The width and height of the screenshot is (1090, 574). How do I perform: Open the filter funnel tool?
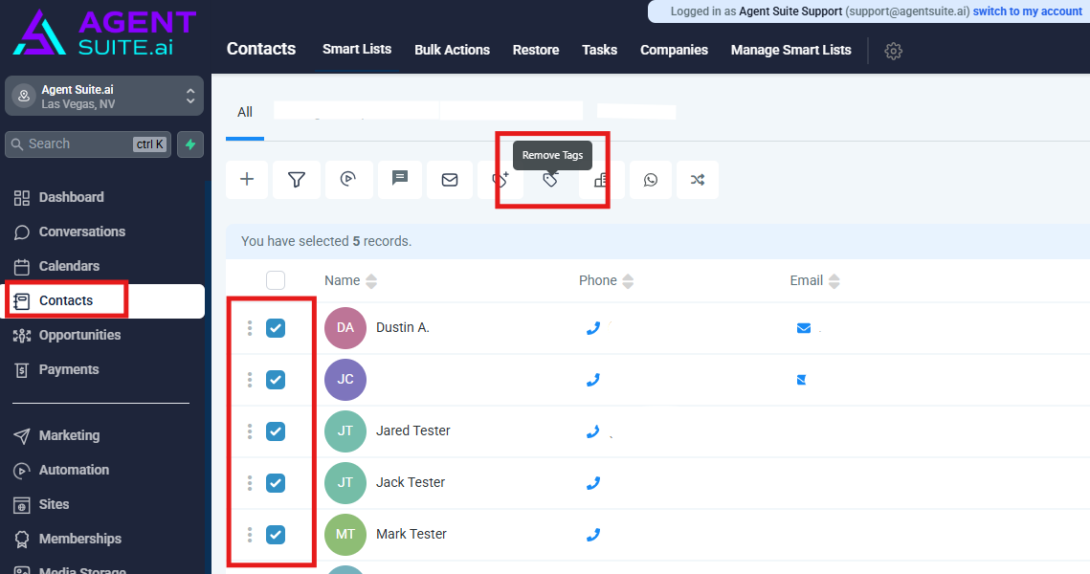point(297,180)
